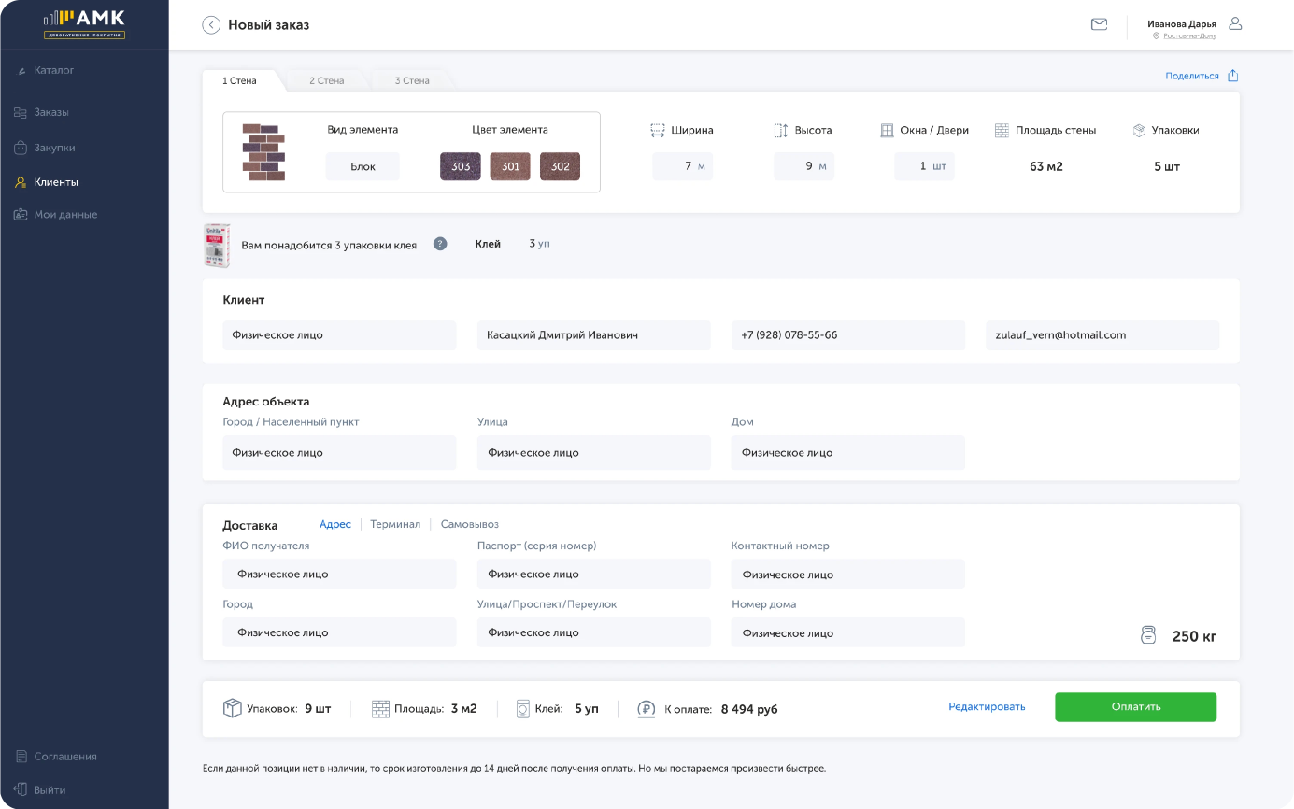Select Самовывоз delivery option
The height and width of the screenshot is (809, 1294).
pyautogui.click(x=470, y=524)
